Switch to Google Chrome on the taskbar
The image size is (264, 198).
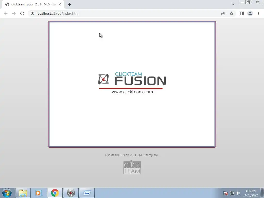55,193
